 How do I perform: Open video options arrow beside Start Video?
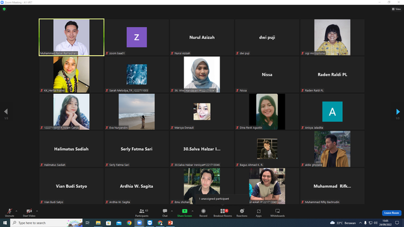37,211
